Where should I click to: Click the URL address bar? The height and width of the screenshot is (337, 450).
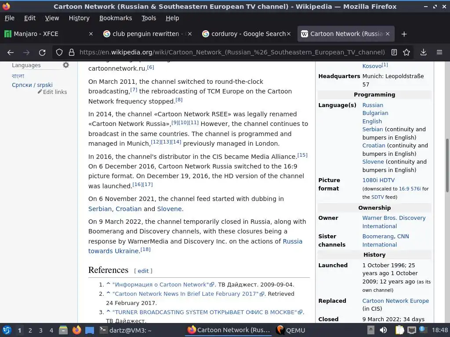point(232,52)
